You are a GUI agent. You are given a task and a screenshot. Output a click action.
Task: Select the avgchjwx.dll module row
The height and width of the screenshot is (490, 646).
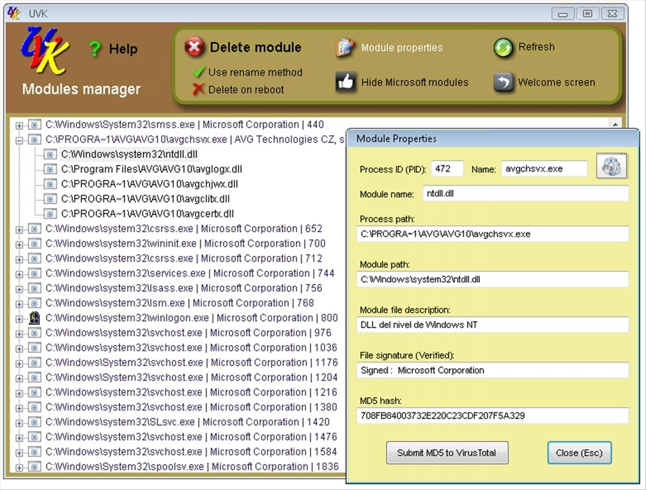coord(150,184)
